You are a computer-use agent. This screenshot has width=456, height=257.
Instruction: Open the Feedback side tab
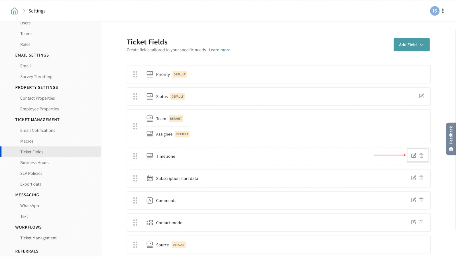(x=451, y=139)
